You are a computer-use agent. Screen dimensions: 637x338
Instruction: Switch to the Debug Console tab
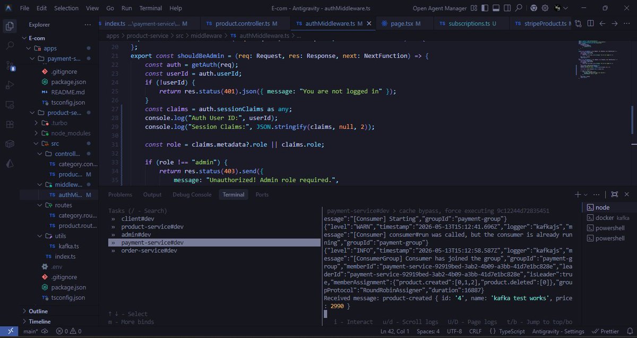(192, 195)
